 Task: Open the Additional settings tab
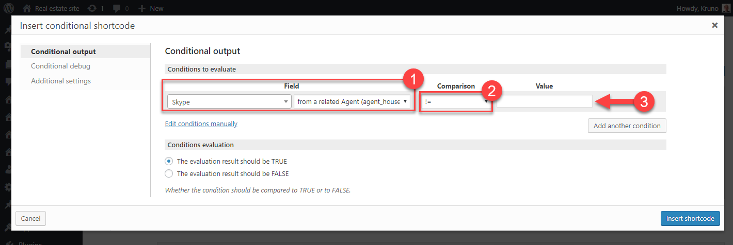61,81
